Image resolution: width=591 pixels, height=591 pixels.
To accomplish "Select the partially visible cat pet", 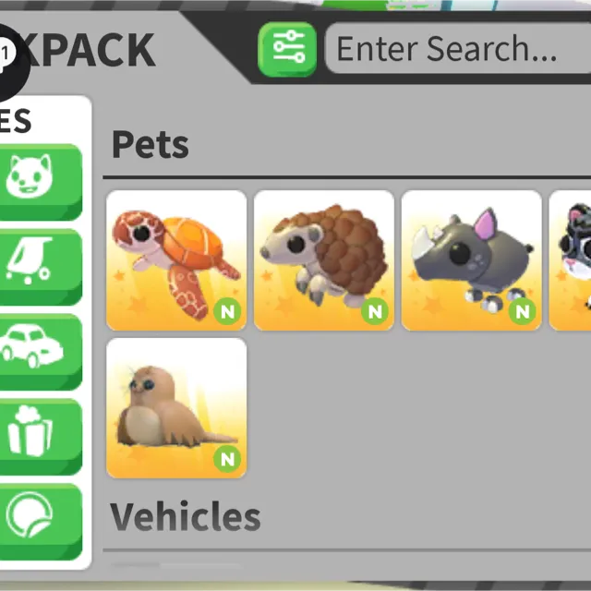I will (x=571, y=260).
